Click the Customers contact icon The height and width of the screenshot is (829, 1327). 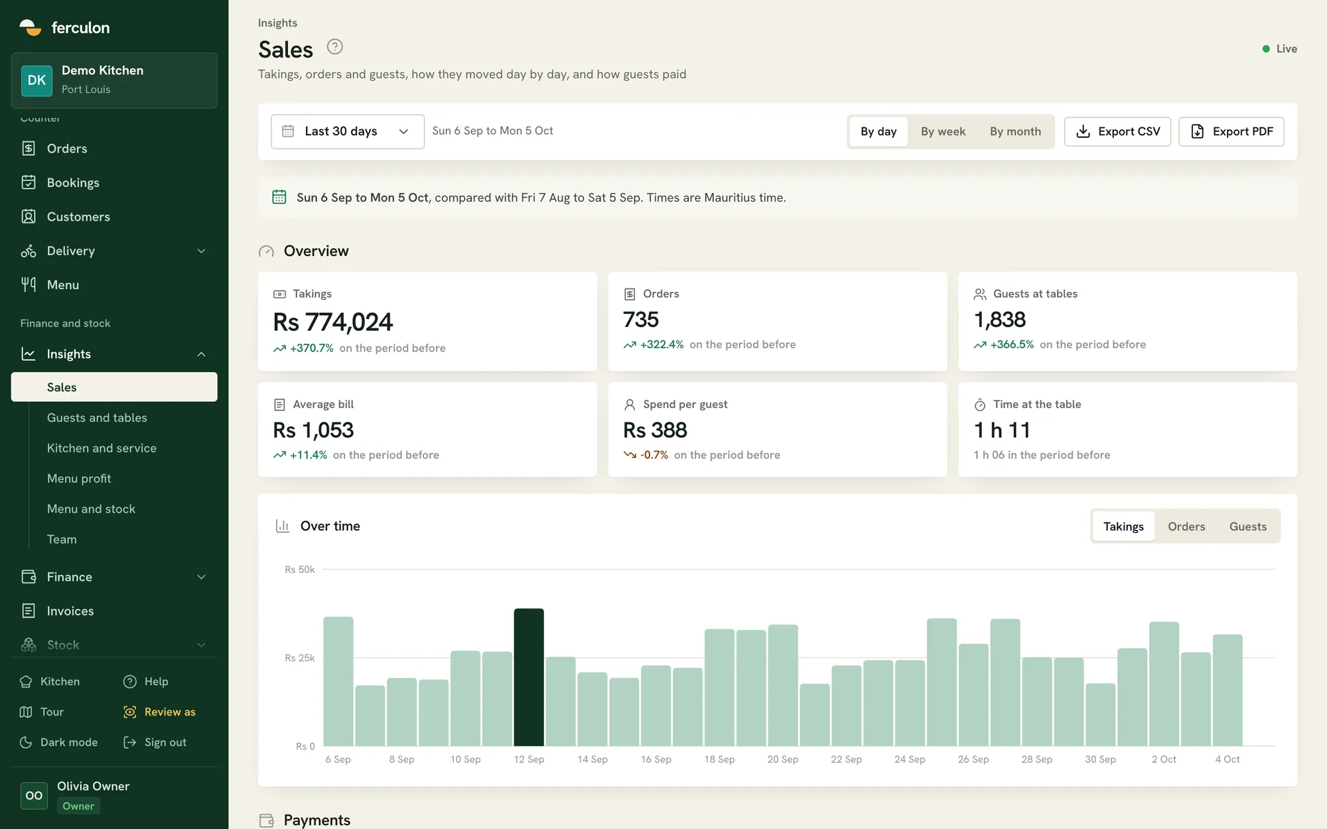point(29,216)
